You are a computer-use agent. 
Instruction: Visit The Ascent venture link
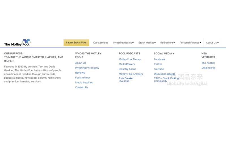208,63
